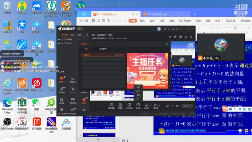Toggle the Sogou voice input microphone

click(240, 109)
